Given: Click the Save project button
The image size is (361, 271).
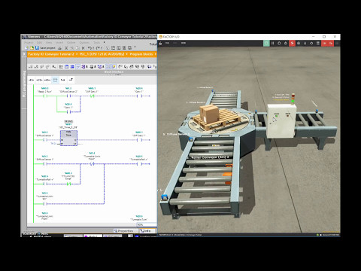Looking at the screenshot, I should coord(45,47).
